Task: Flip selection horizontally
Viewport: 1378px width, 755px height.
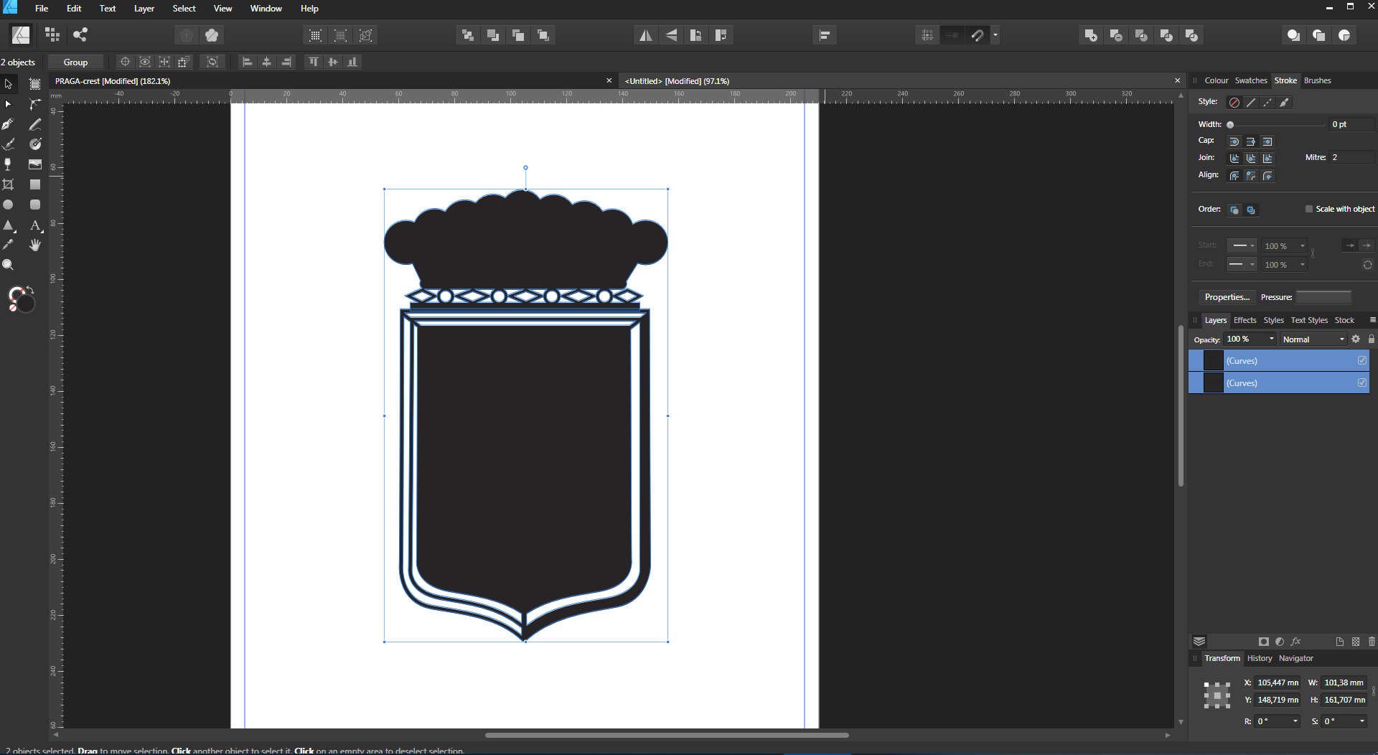Action: point(646,35)
